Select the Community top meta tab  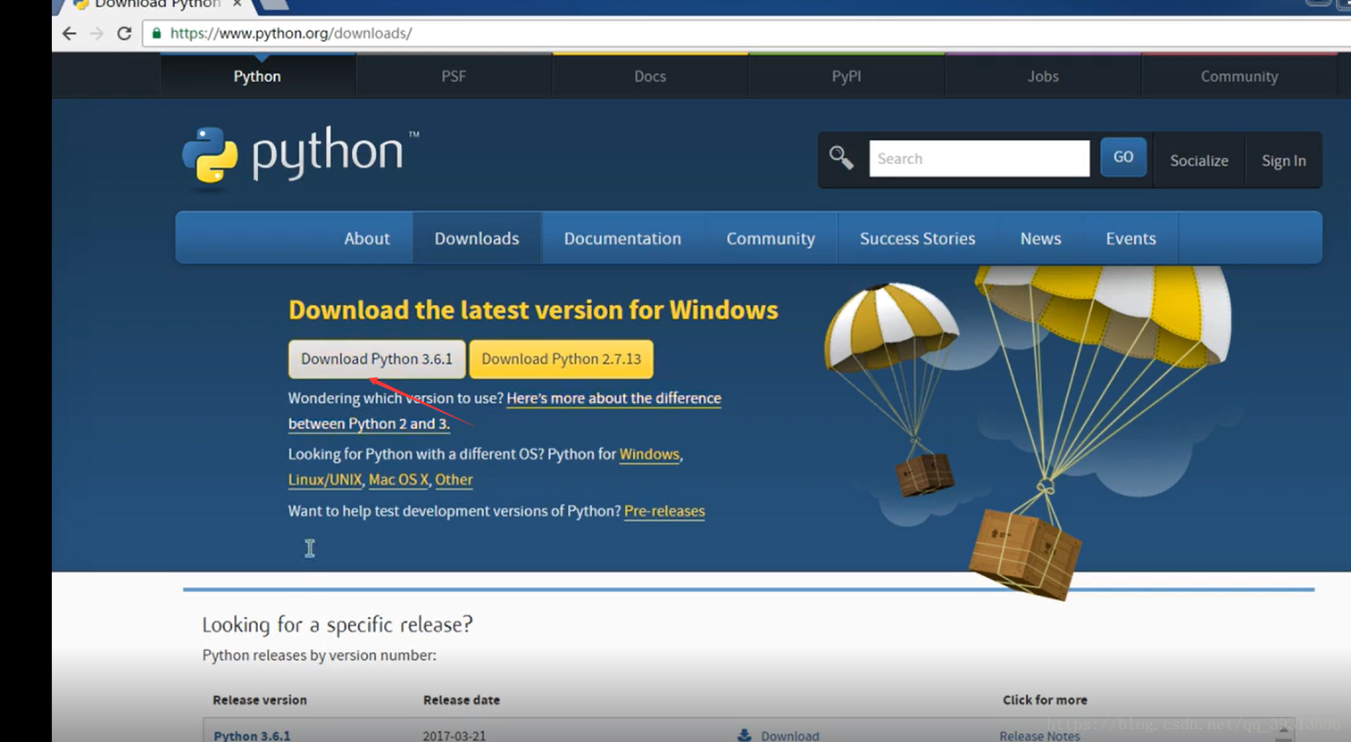1239,77
